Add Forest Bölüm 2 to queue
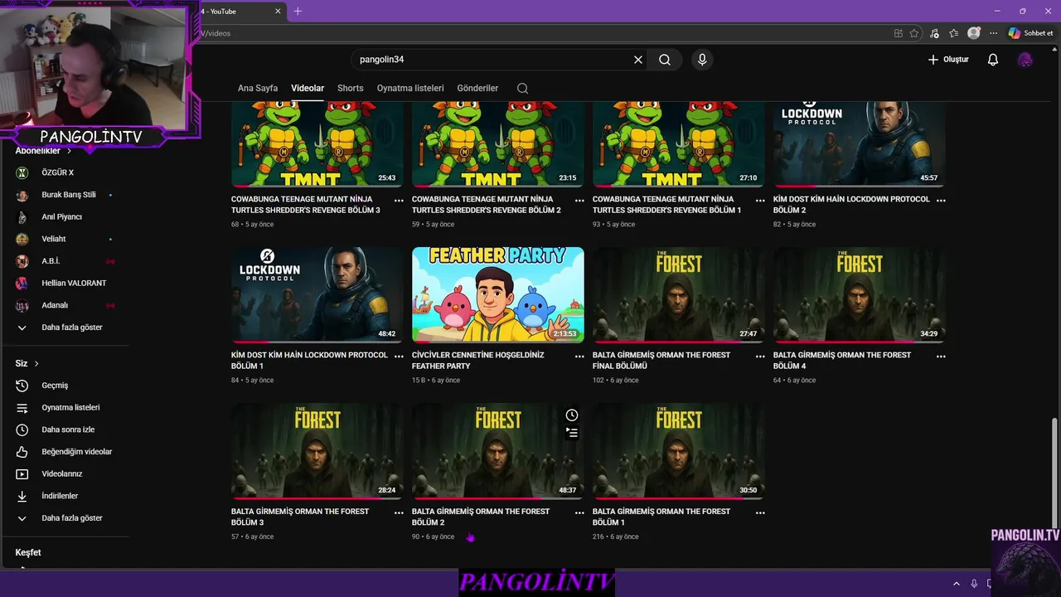This screenshot has width=1061, height=597. (572, 432)
